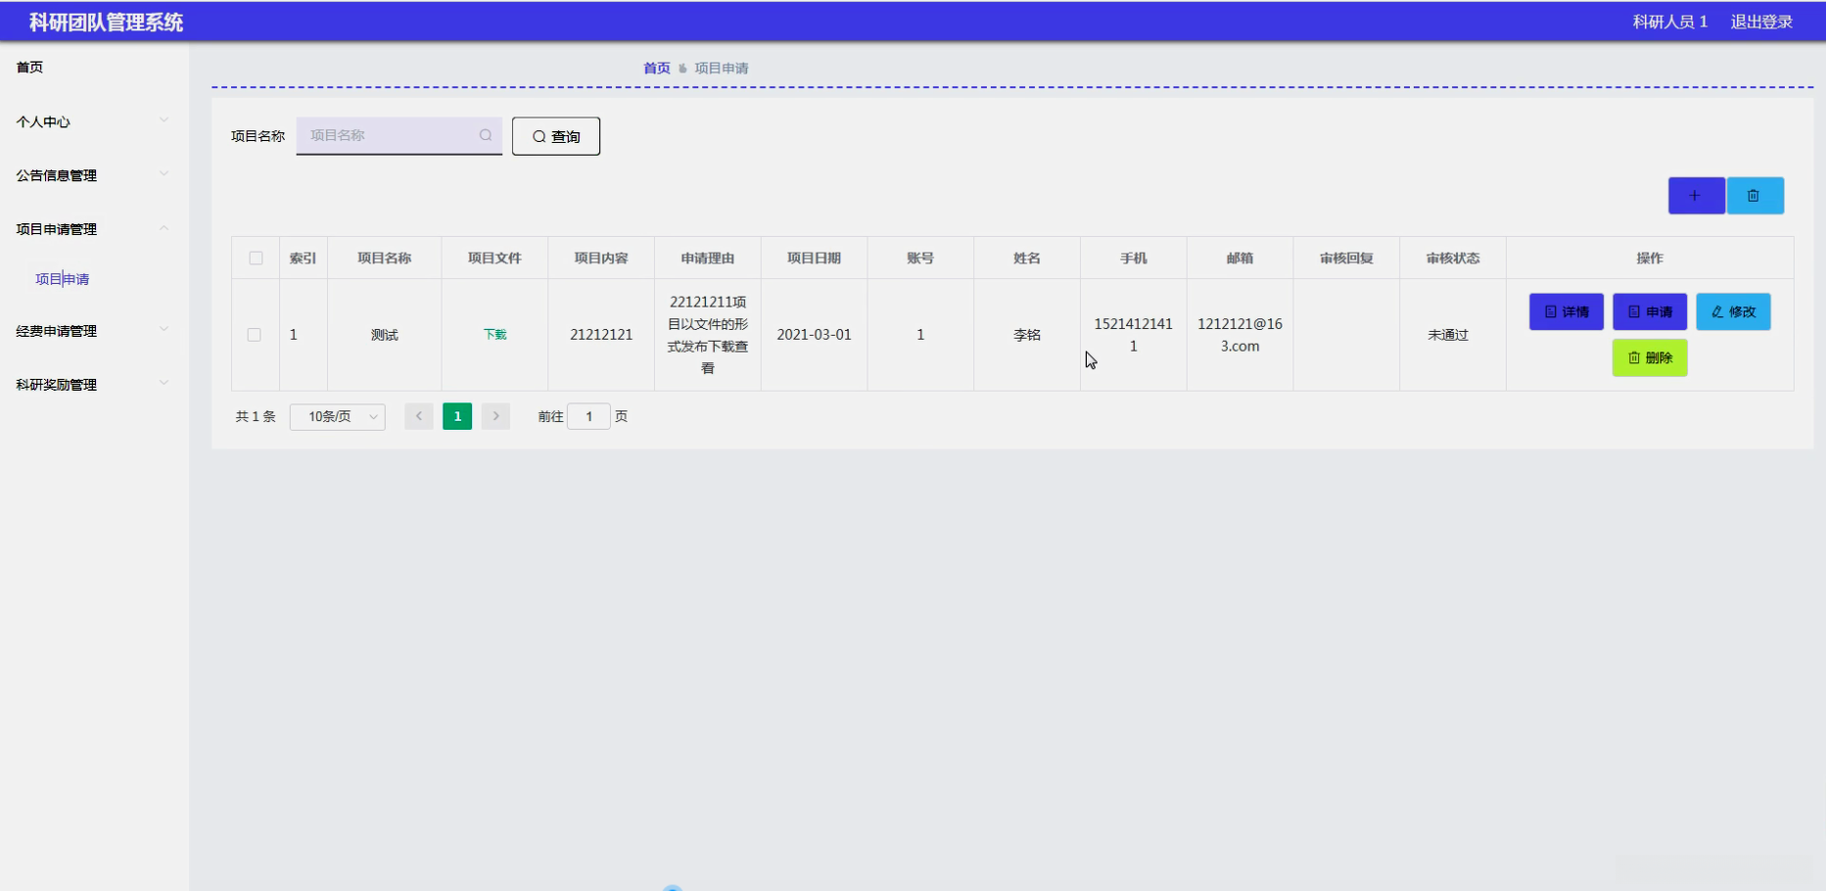Click the name cell 李铭
The image size is (1826, 891).
(1027, 335)
